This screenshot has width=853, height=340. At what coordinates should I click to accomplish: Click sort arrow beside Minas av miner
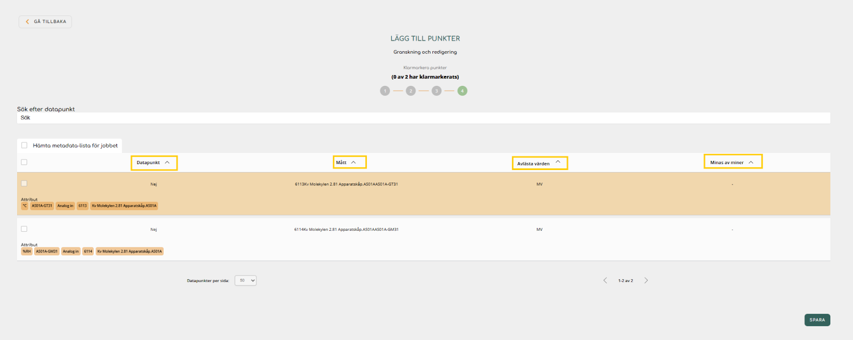[751, 163]
